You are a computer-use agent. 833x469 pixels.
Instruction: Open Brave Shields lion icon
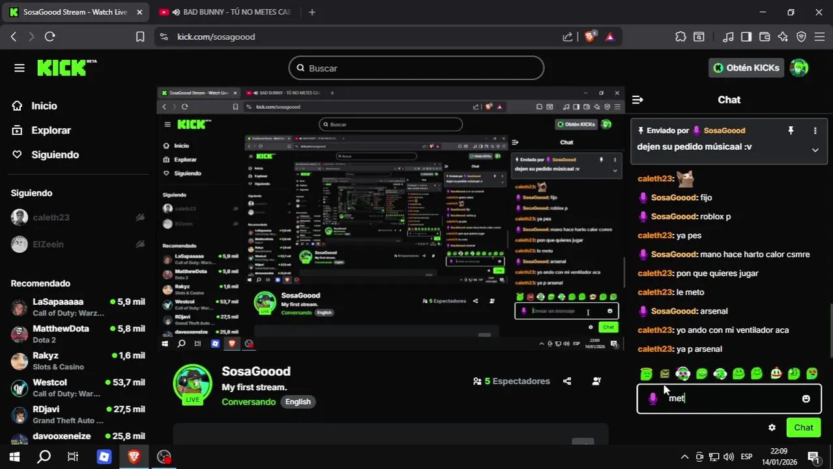tap(590, 37)
